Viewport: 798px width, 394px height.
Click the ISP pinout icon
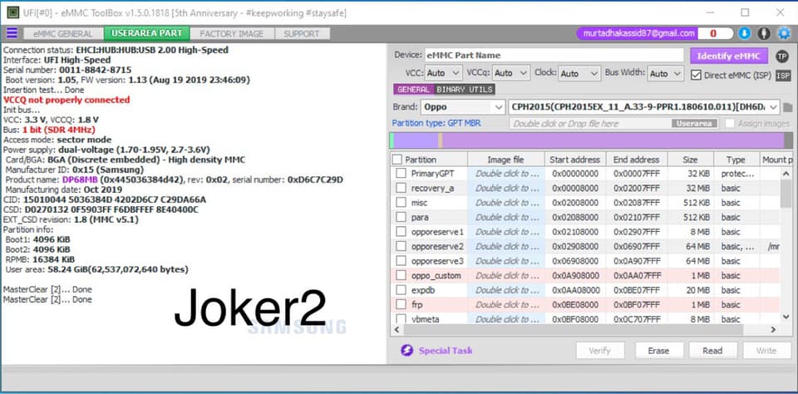783,76
